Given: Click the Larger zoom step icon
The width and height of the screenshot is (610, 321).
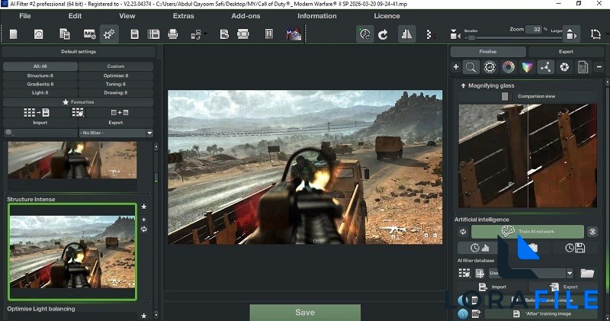Looking at the screenshot, I should pos(571,34).
